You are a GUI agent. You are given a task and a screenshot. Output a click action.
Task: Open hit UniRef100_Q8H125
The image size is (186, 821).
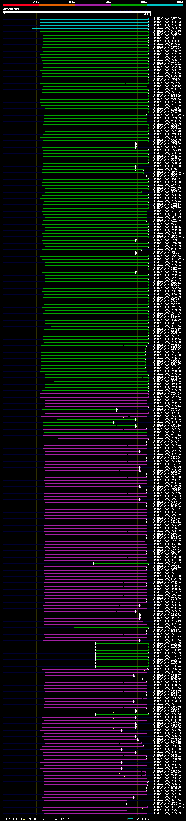pyautogui.click(x=167, y=685)
